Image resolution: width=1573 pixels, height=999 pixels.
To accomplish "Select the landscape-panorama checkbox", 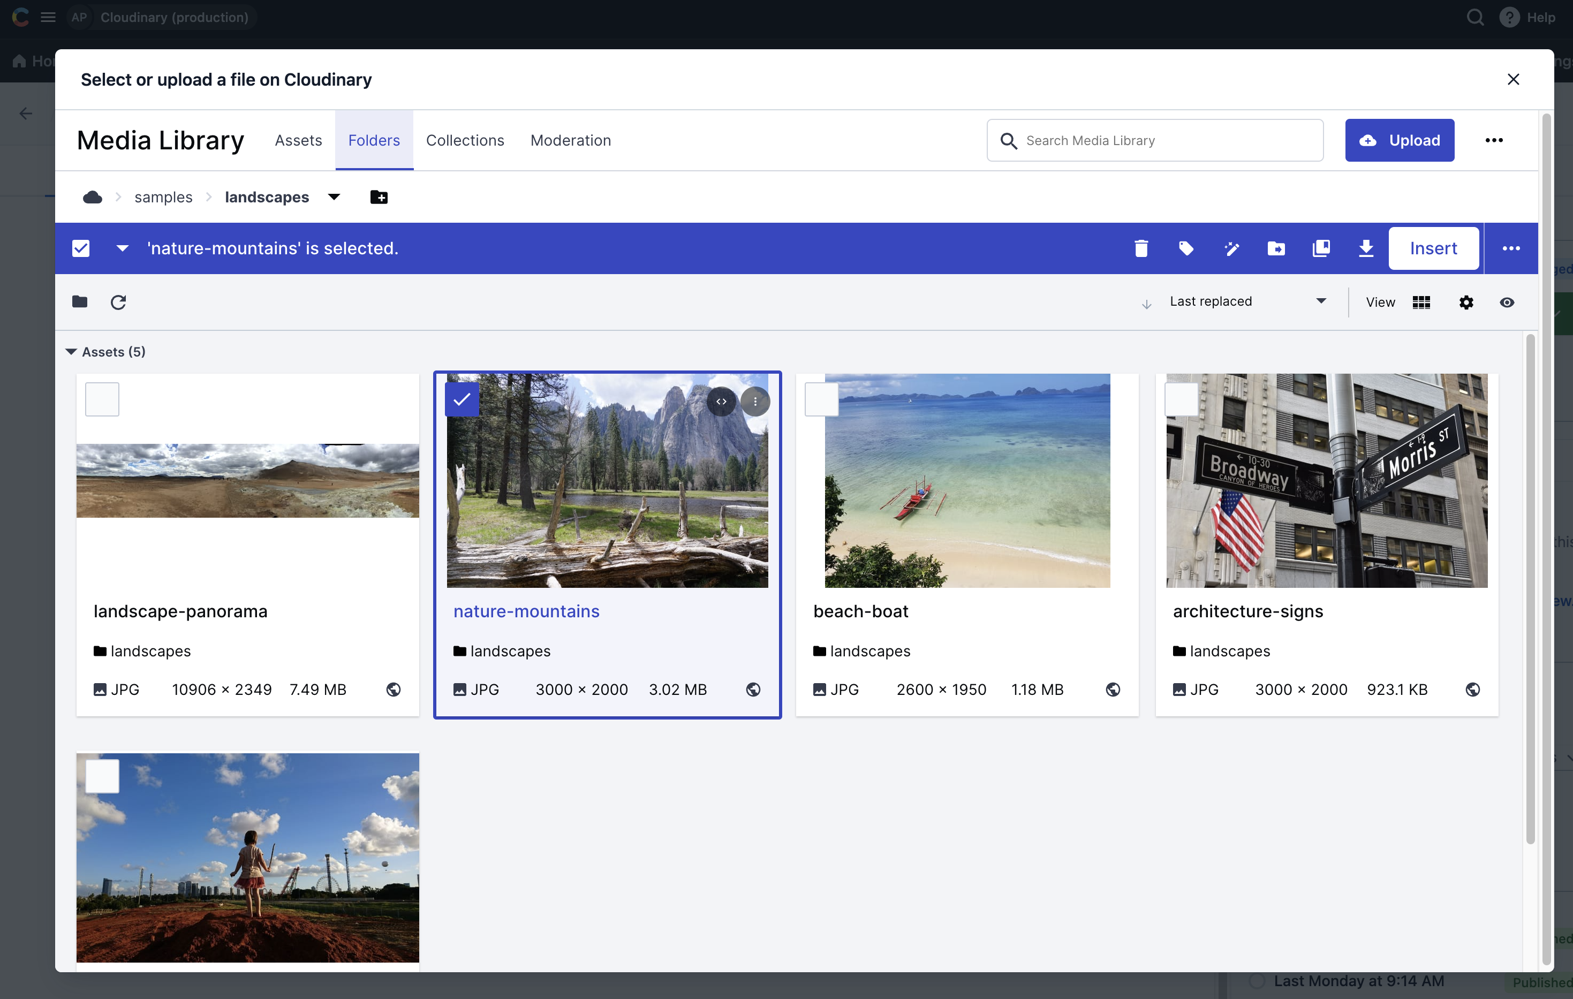I will (102, 399).
